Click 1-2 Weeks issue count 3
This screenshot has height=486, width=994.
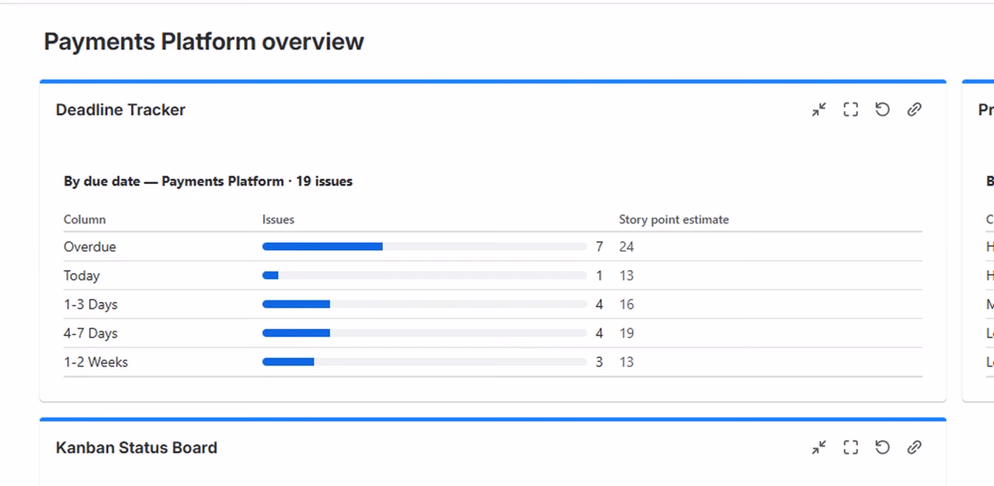pos(600,362)
